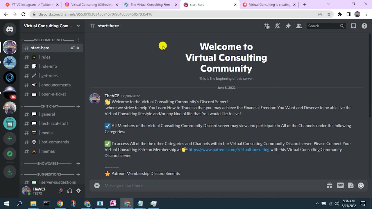Open User Settings gear icon
Image resolution: width=372 pixels, height=209 pixels.
pyautogui.click(x=78, y=191)
